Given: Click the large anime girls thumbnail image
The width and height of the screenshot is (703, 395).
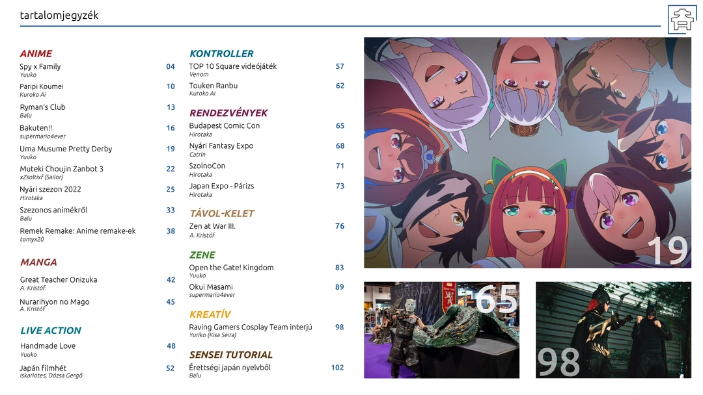Looking at the screenshot, I should click(527, 153).
